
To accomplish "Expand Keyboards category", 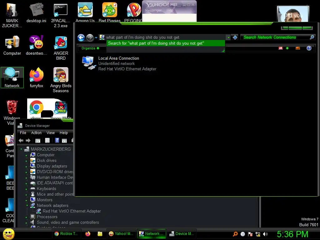I will point(26,189).
